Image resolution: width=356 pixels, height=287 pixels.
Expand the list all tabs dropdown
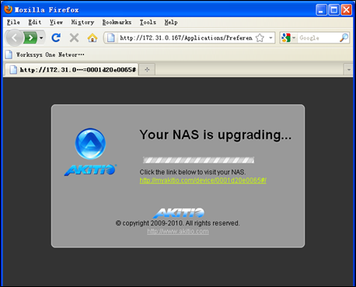[349, 69]
